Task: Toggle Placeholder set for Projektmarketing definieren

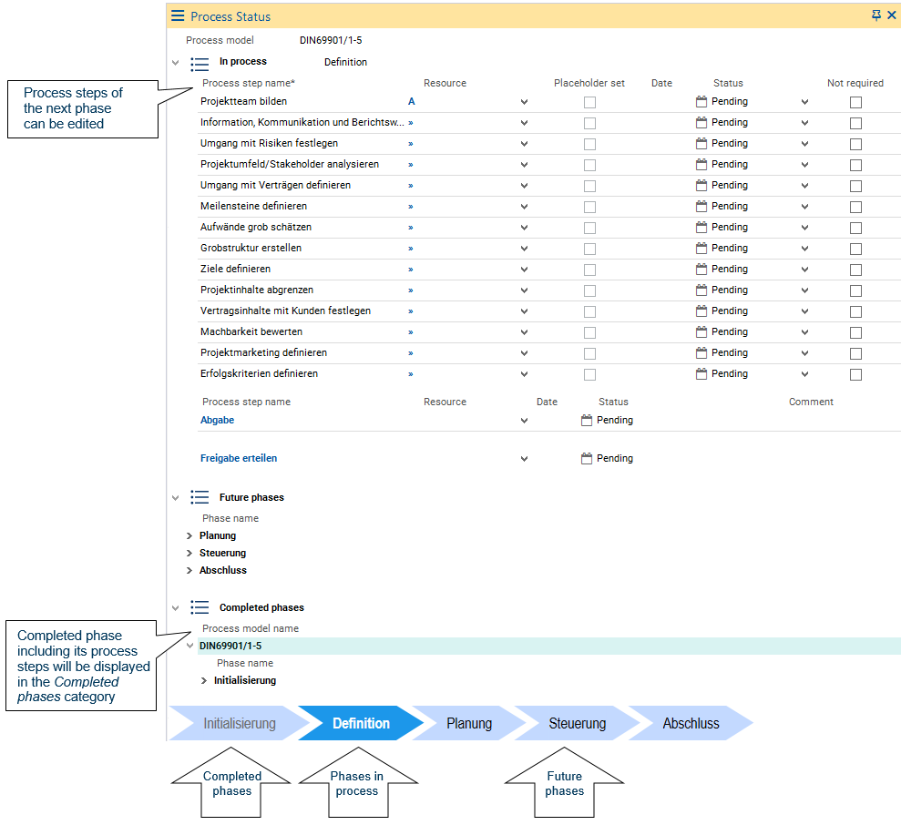Action: (589, 353)
